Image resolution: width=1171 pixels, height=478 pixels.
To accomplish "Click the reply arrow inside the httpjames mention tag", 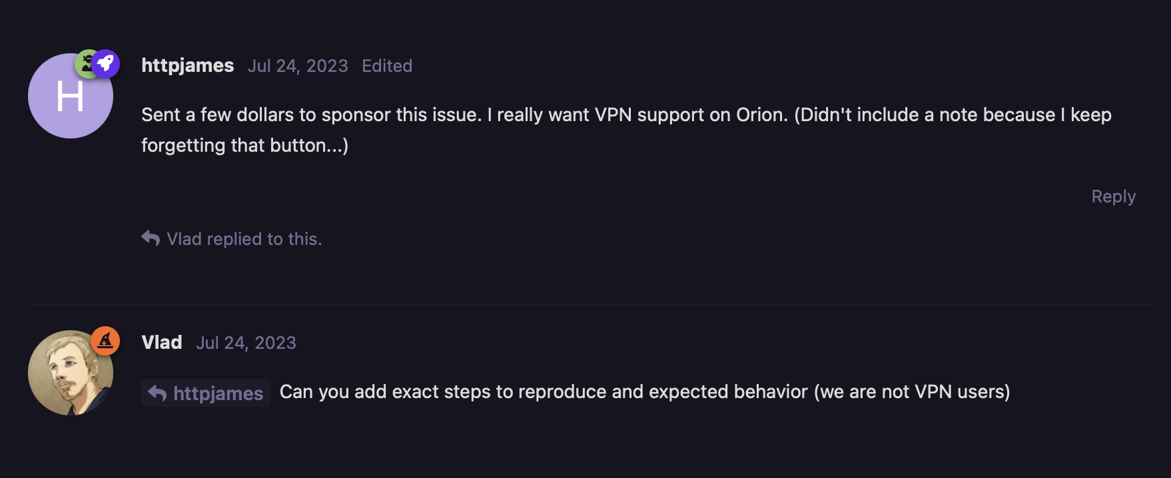I will (157, 393).
